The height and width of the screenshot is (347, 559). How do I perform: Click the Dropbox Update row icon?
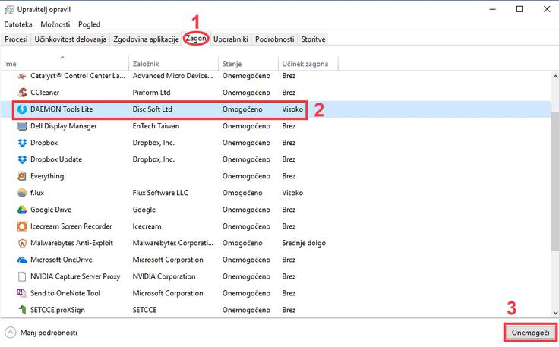pyautogui.click(x=22, y=159)
